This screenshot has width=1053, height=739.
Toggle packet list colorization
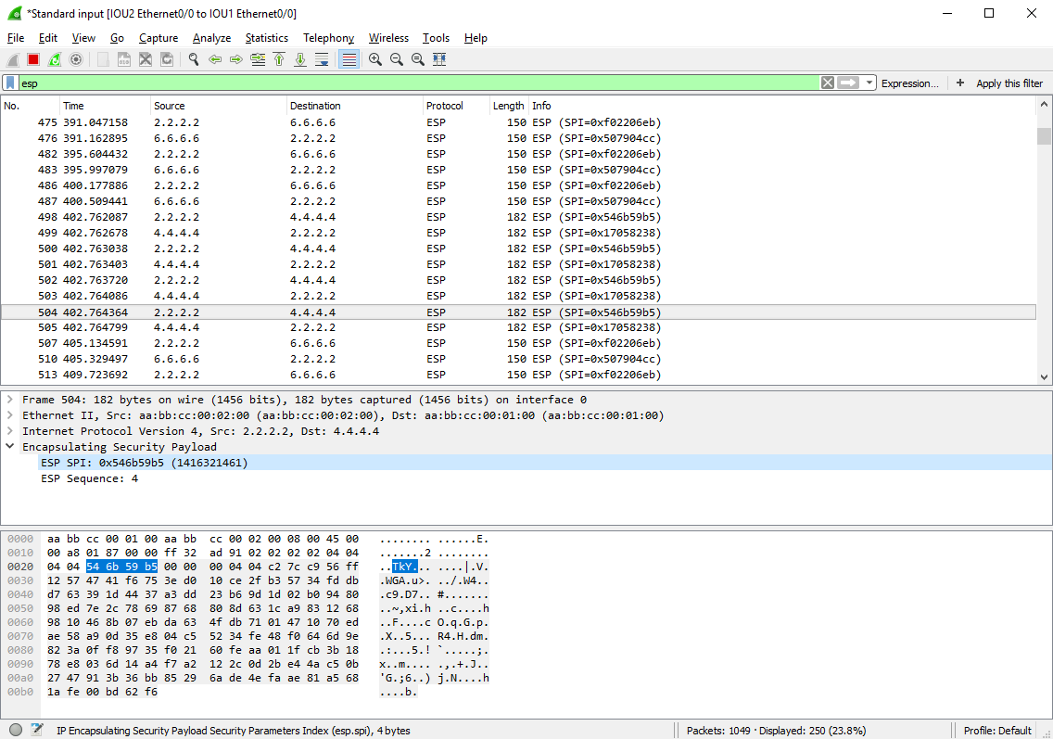click(x=349, y=59)
